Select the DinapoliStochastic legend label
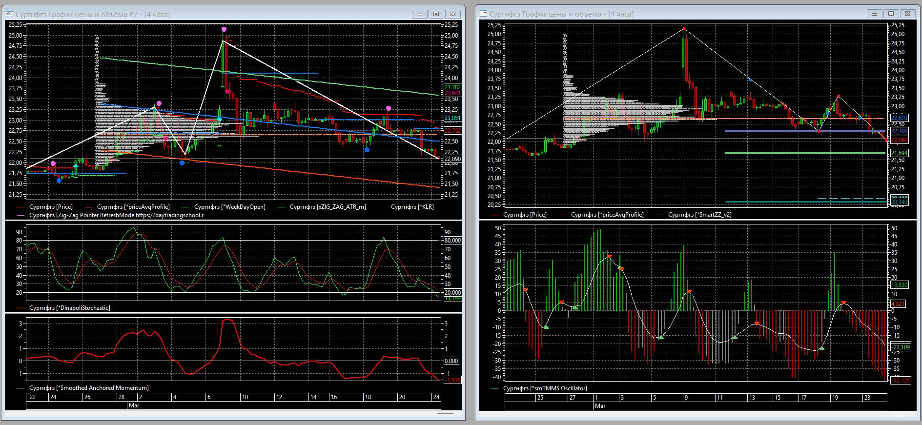Image resolution: width=922 pixels, height=425 pixels. coord(69,308)
